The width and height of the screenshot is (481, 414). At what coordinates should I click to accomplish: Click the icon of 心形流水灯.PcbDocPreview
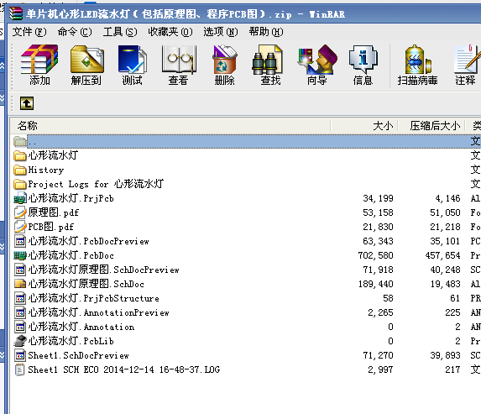pos(20,241)
